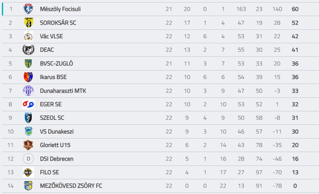Click the Mészöly Focisuli team crest

point(28,9)
